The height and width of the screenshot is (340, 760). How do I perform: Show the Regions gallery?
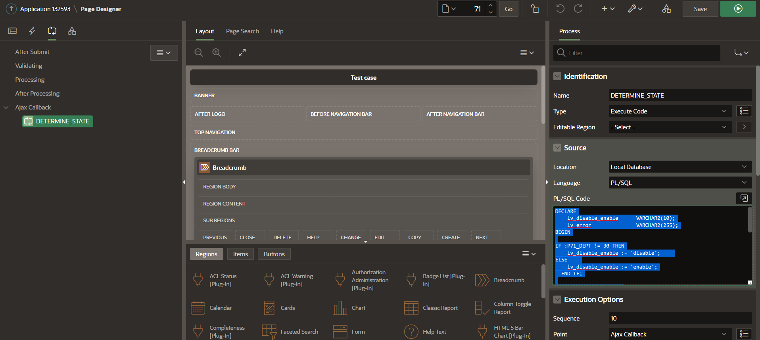coord(206,254)
